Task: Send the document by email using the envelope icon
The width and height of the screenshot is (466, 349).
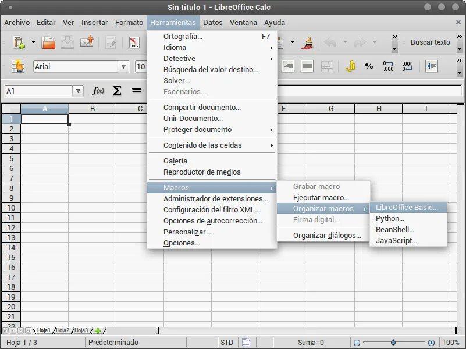Action: point(87,42)
